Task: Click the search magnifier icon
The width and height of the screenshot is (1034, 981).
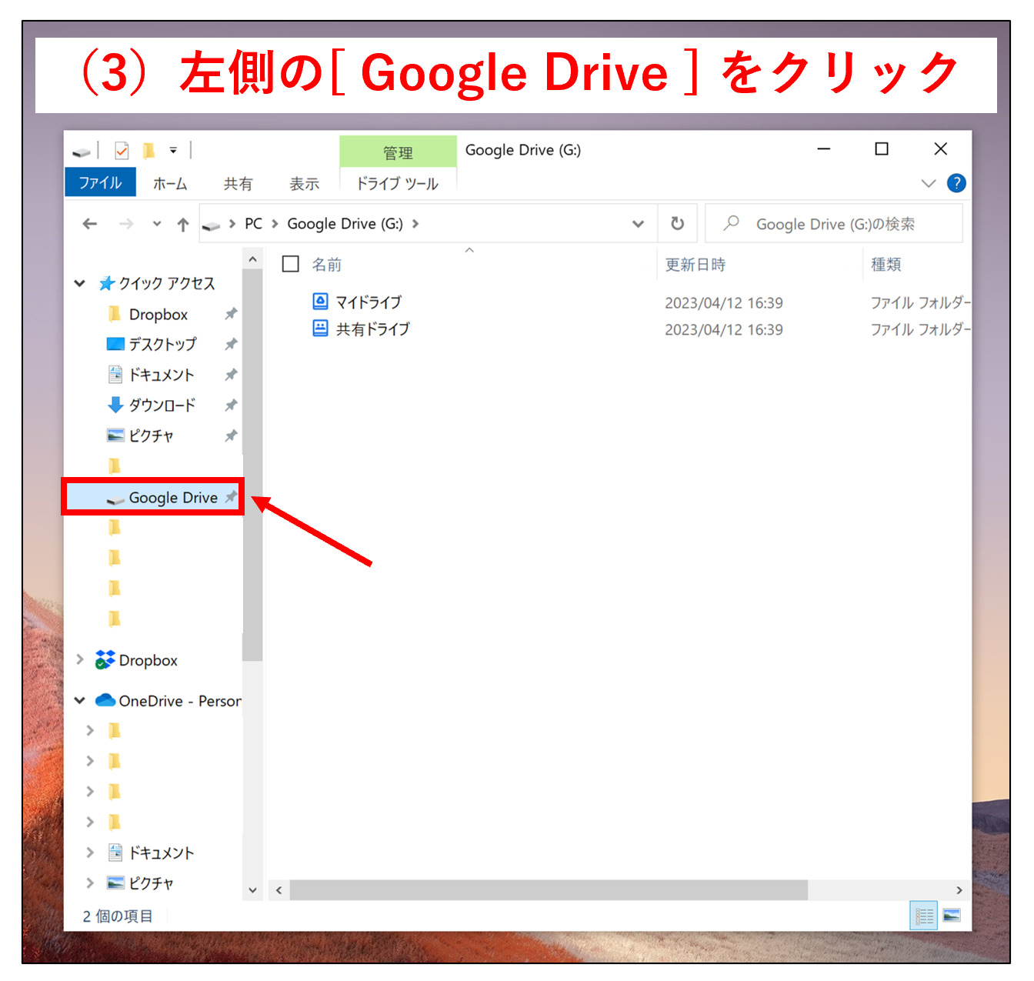Action: (731, 223)
